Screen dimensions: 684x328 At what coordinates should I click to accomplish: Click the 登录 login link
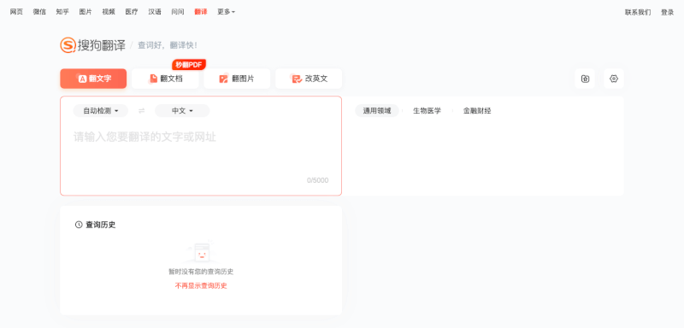tap(668, 13)
